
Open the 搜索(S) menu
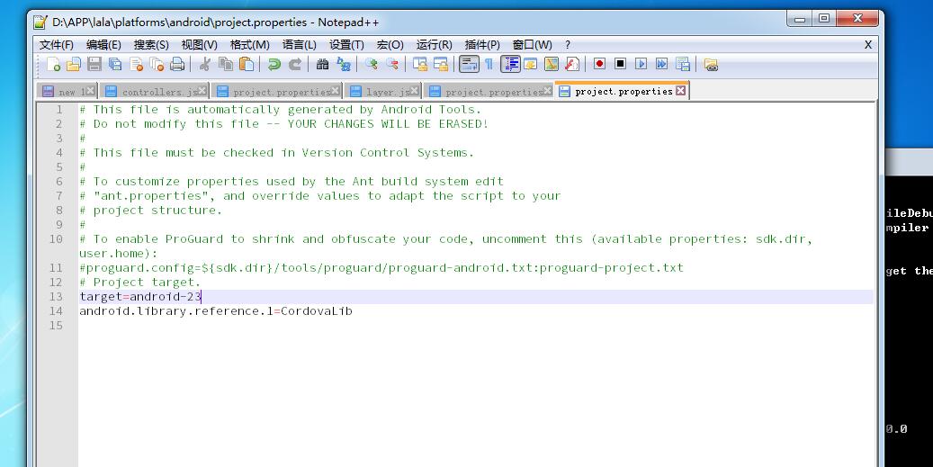pyautogui.click(x=151, y=45)
